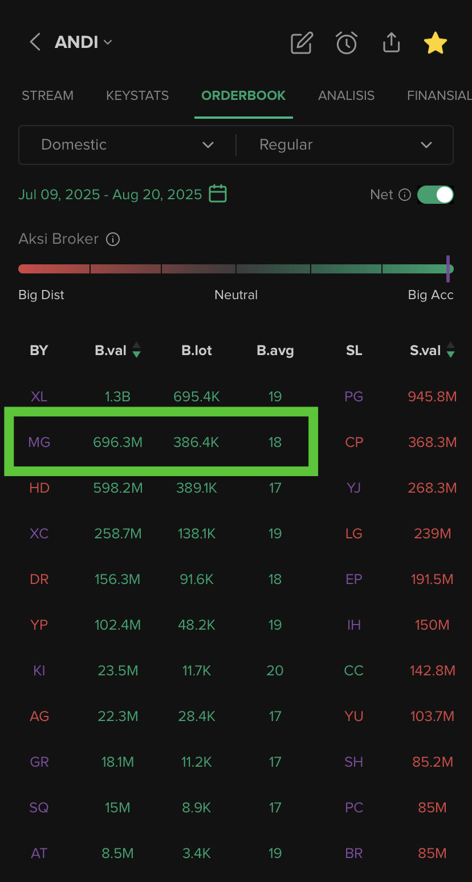Switch to the ANALISIS tab
Image resolution: width=472 pixels, height=882 pixels.
pyautogui.click(x=346, y=95)
